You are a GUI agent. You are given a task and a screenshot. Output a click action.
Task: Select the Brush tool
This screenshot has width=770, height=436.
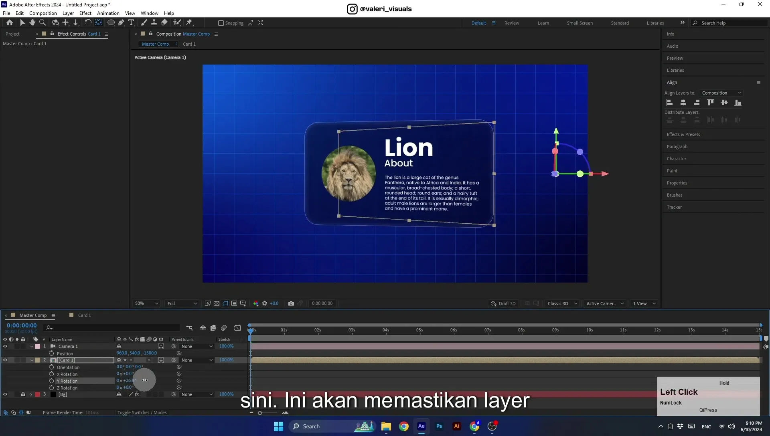[x=144, y=23]
